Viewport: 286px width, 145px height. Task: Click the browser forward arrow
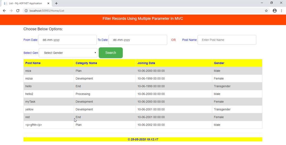11,11
